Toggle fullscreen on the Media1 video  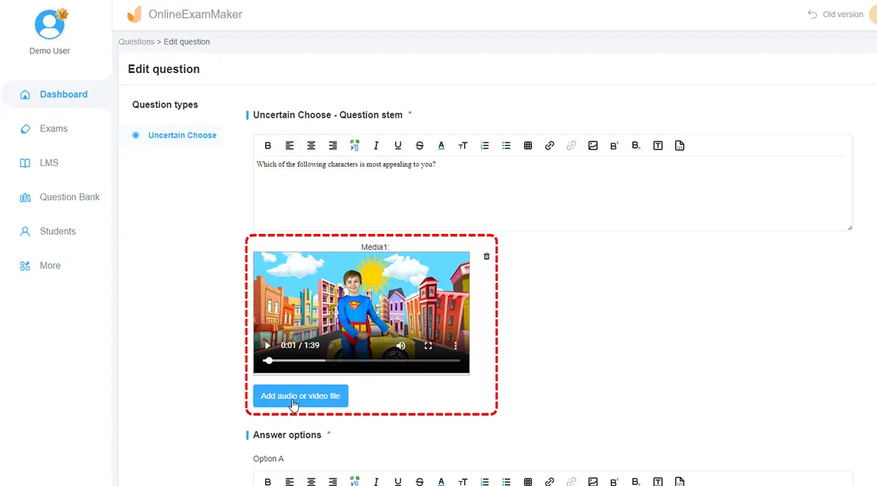pyautogui.click(x=428, y=346)
